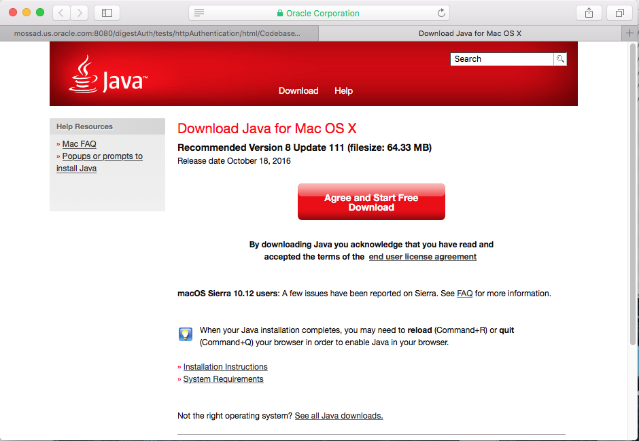Open the Mac FAQ link
Image resolution: width=639 pixels, height=441 pixels.
(79, 144)
